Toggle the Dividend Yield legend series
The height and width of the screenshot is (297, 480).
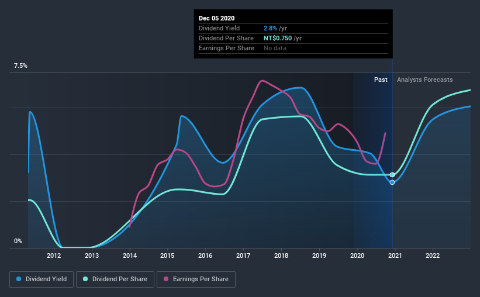point(42,279)
